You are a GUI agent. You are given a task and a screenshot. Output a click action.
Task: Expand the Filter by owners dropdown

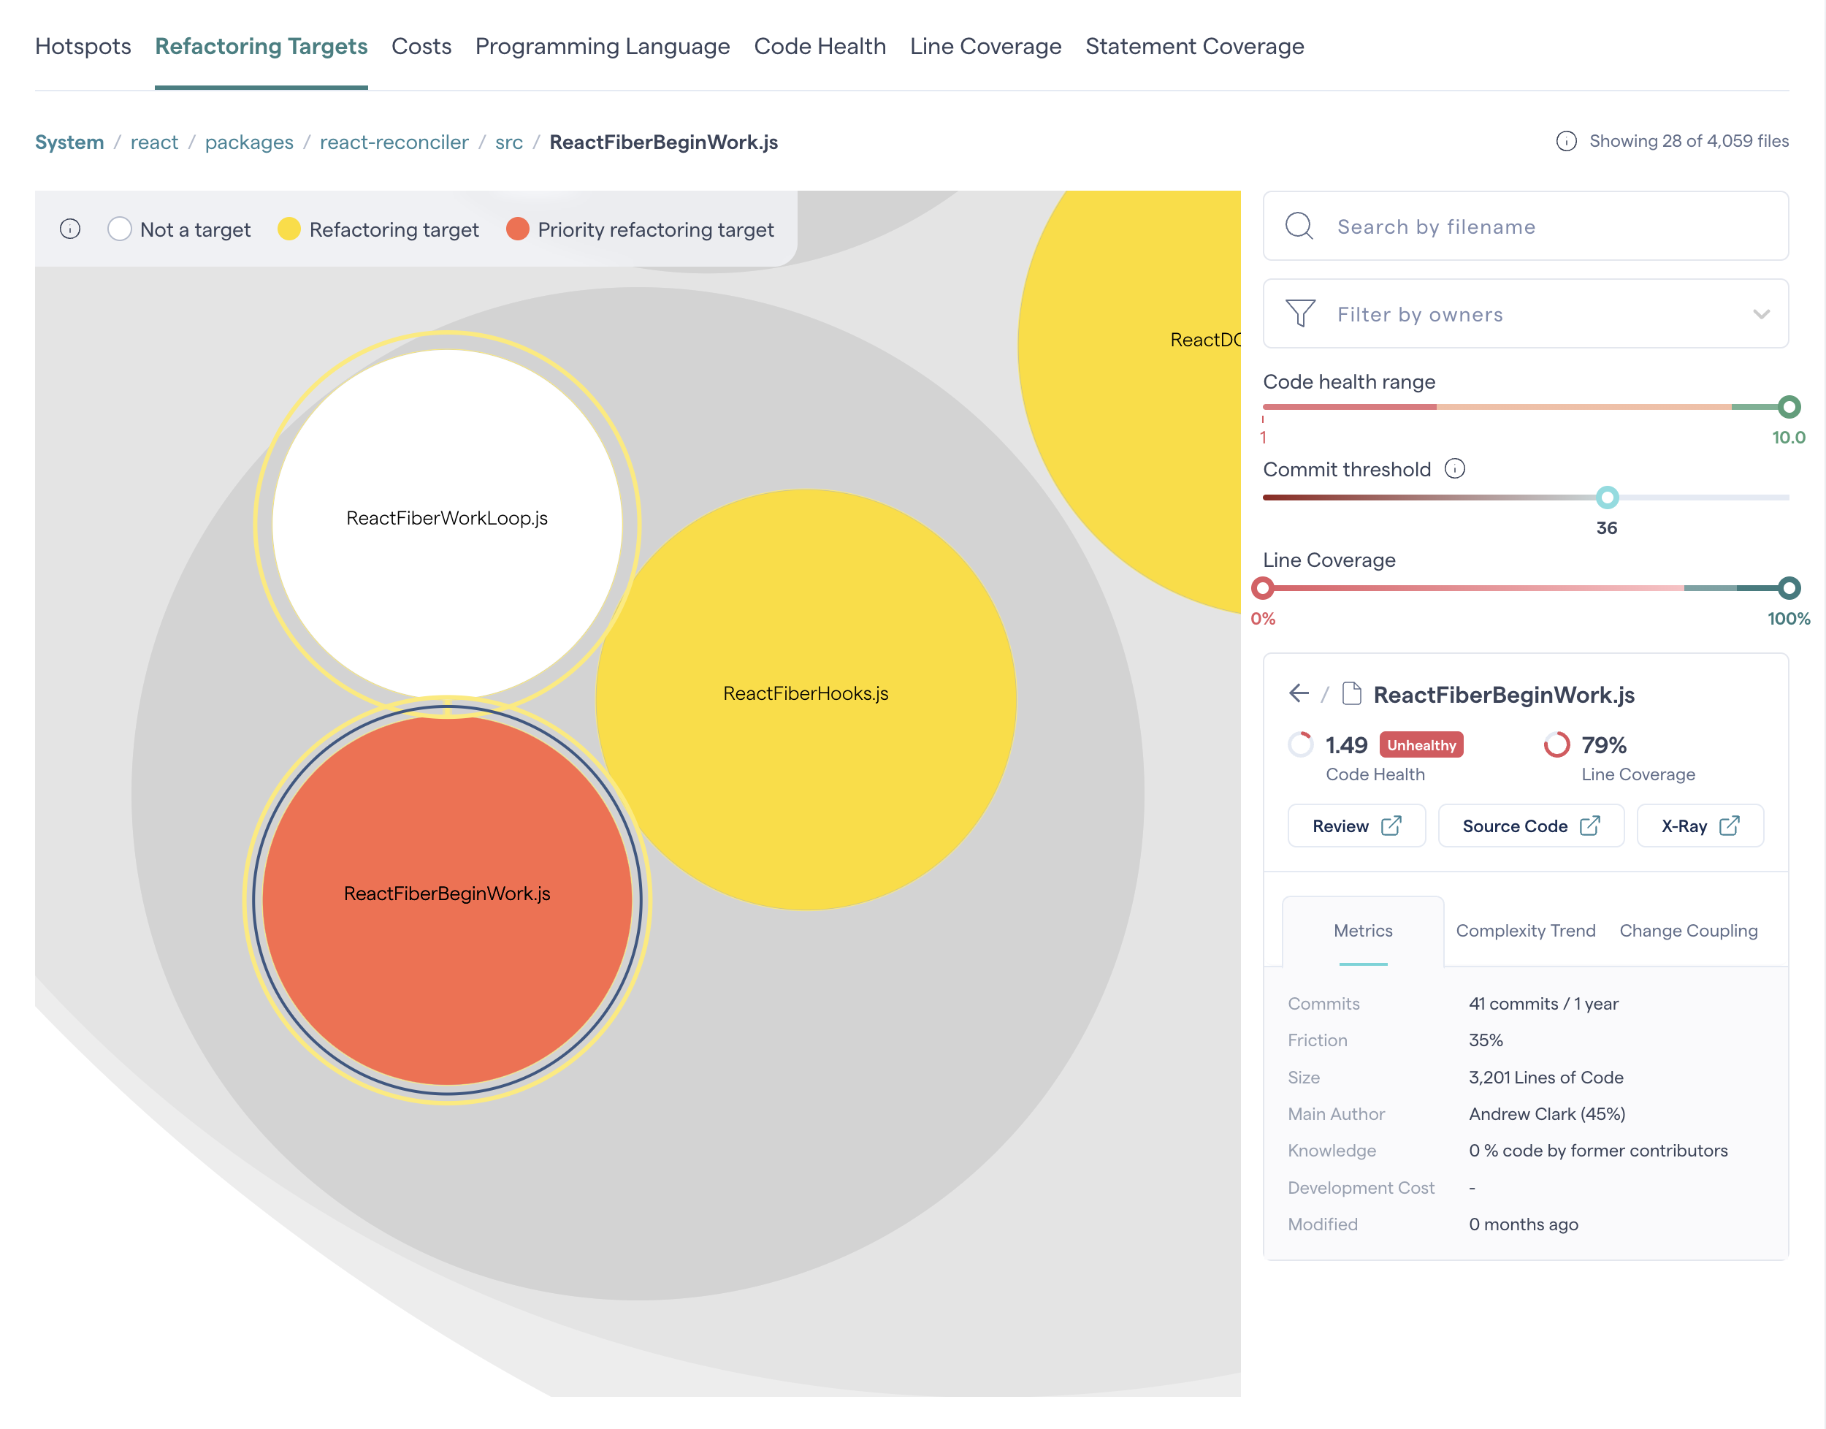1762,313
